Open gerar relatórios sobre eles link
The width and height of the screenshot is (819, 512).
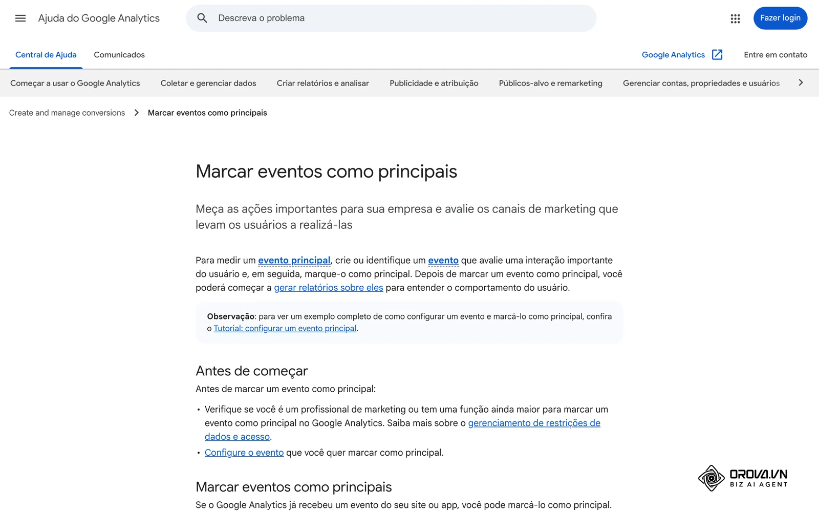[329, 288]
